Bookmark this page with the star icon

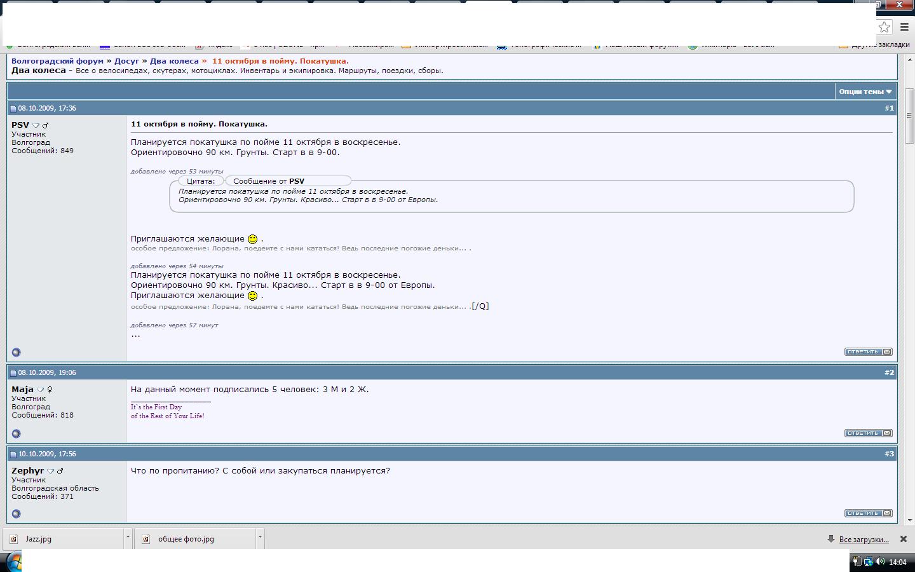884,27
